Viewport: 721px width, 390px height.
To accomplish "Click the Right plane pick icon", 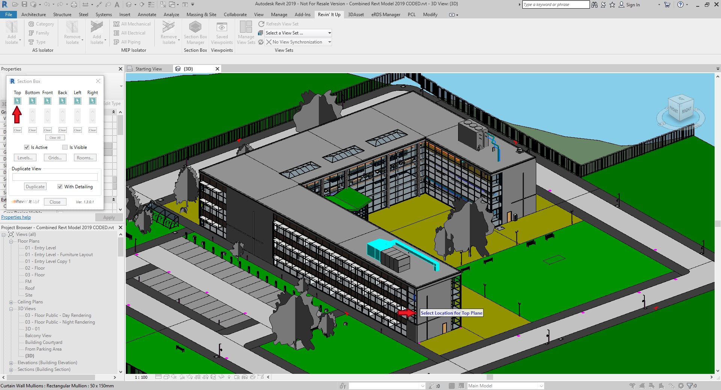I will (x=92, y=101).
